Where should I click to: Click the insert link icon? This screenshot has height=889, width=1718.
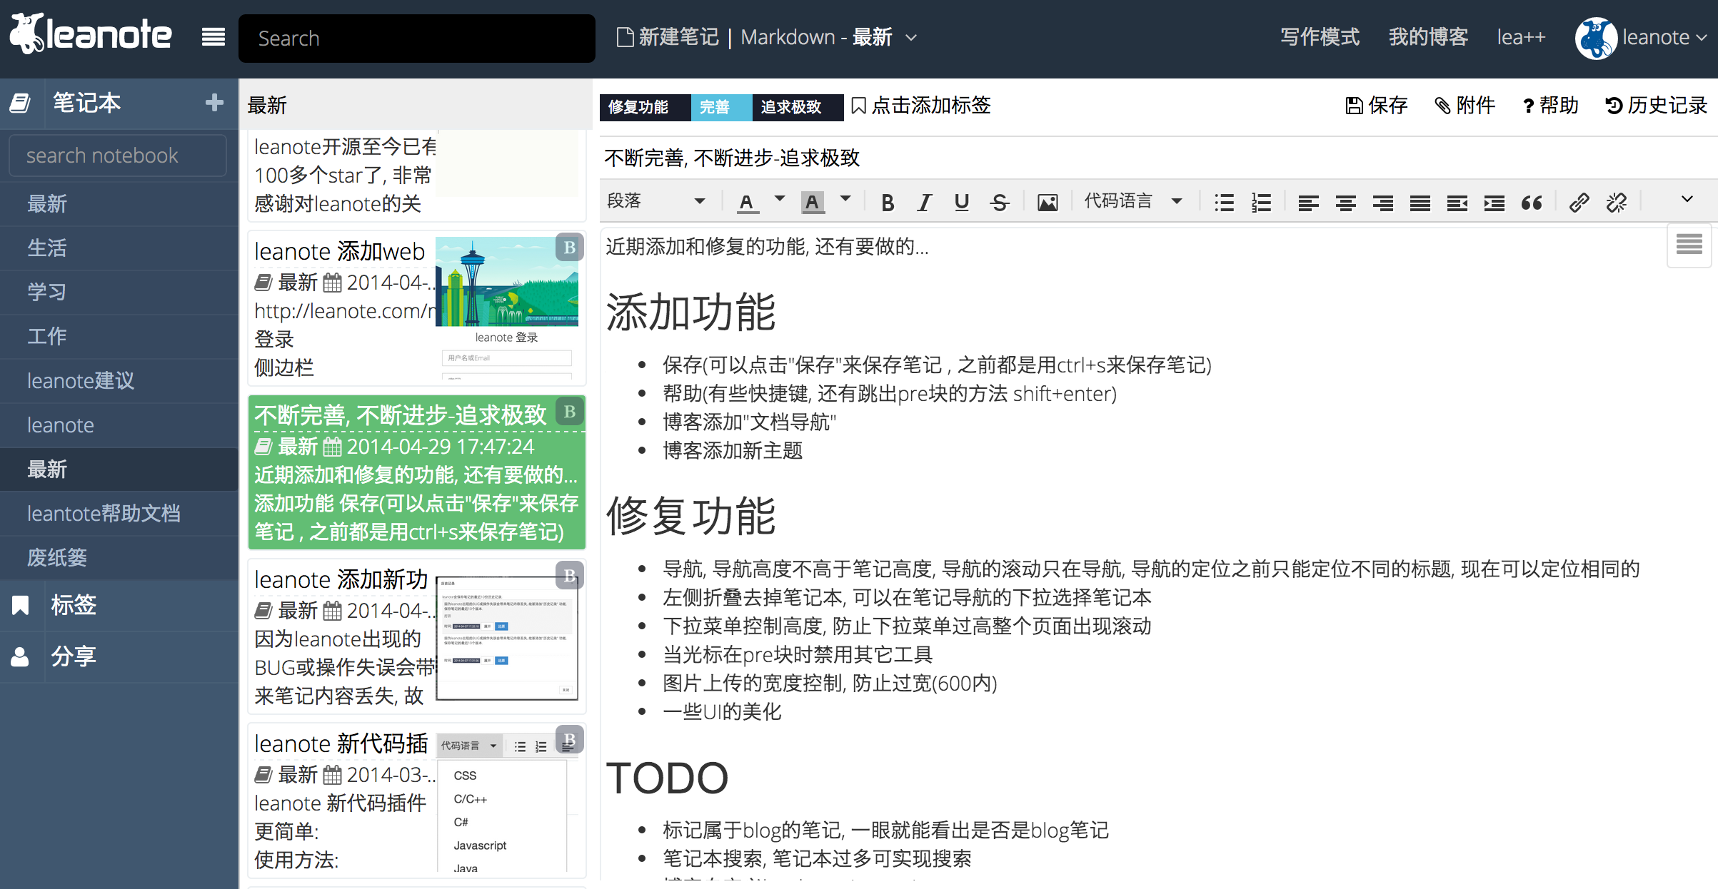[1579, 203]
